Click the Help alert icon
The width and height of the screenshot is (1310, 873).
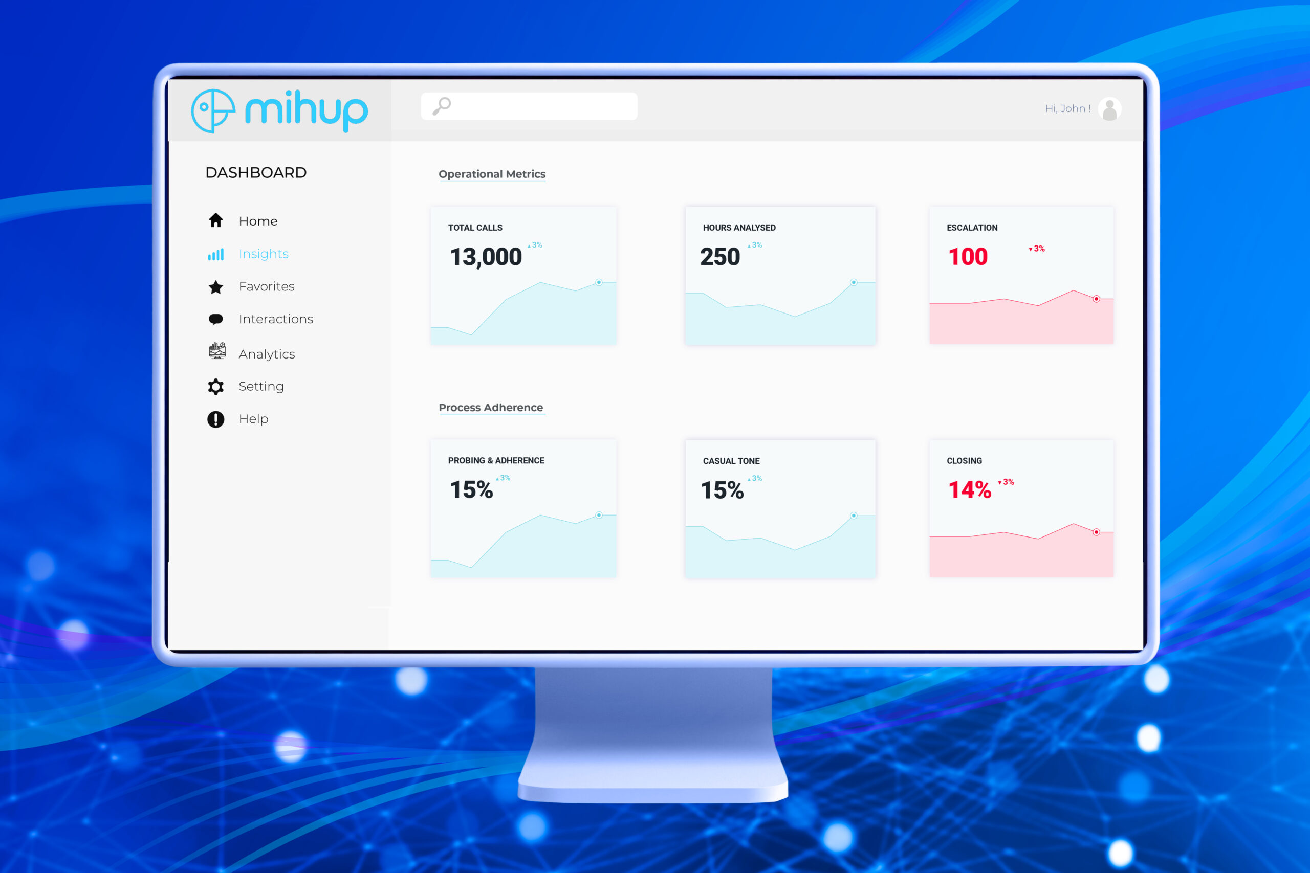click(216, 419)
